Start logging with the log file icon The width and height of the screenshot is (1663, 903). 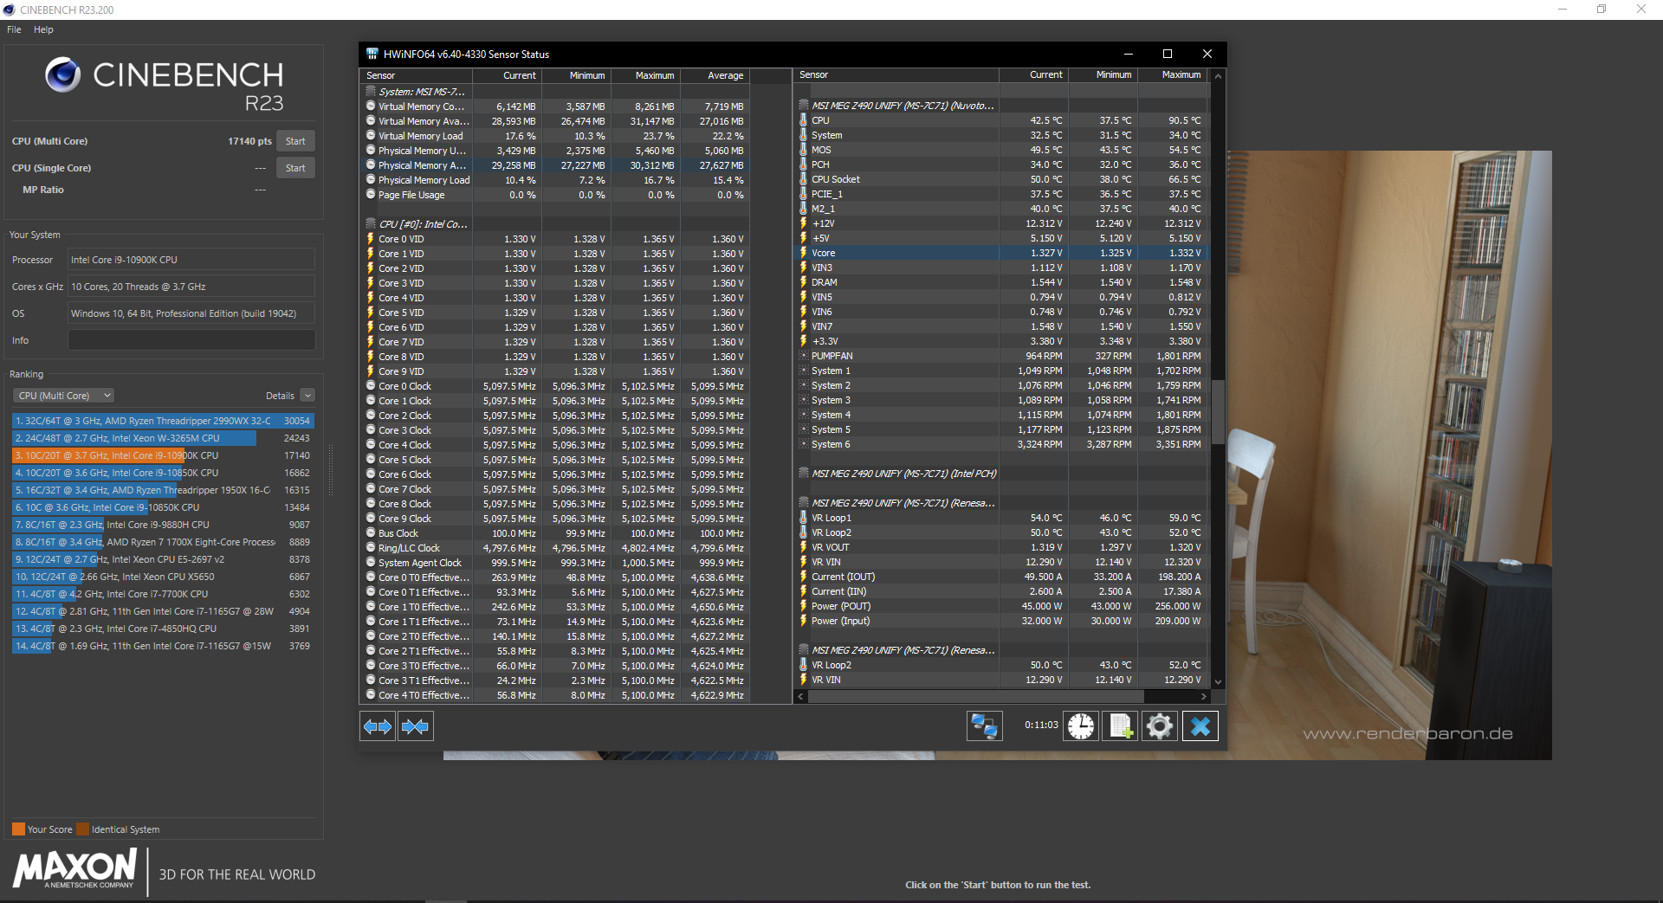[1121, 726]
